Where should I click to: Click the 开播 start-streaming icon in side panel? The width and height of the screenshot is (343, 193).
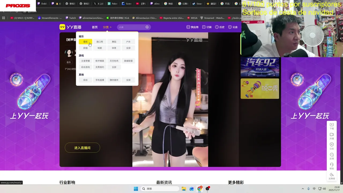332,136
